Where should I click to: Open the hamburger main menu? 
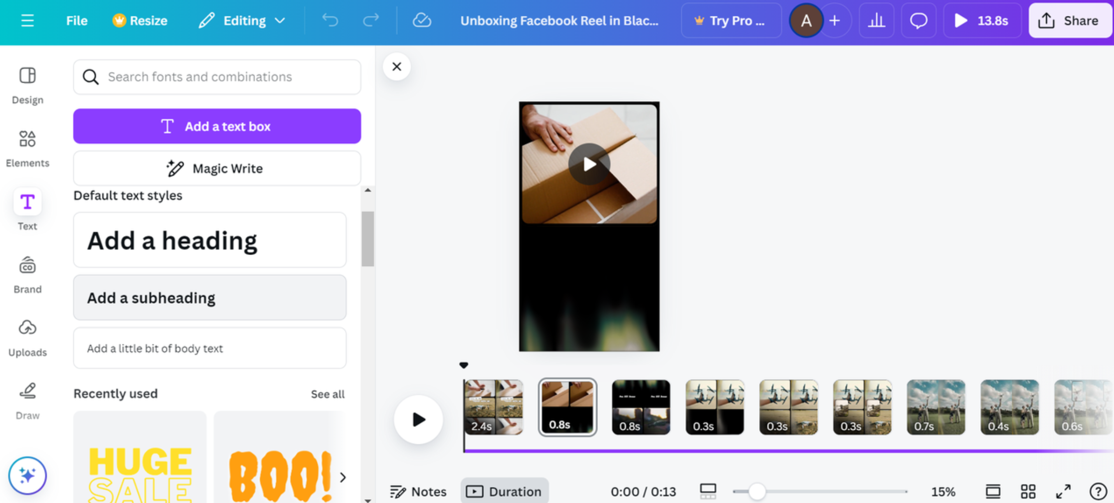click(x=28, y=21)
